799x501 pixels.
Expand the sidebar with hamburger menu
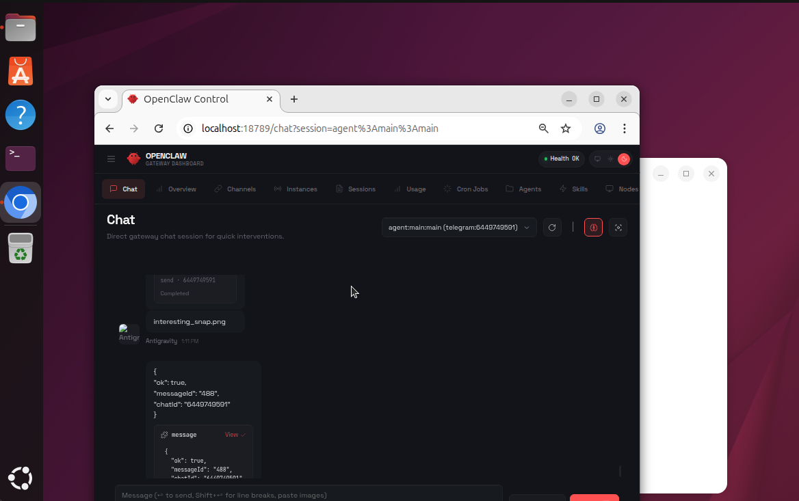(111, 159)
